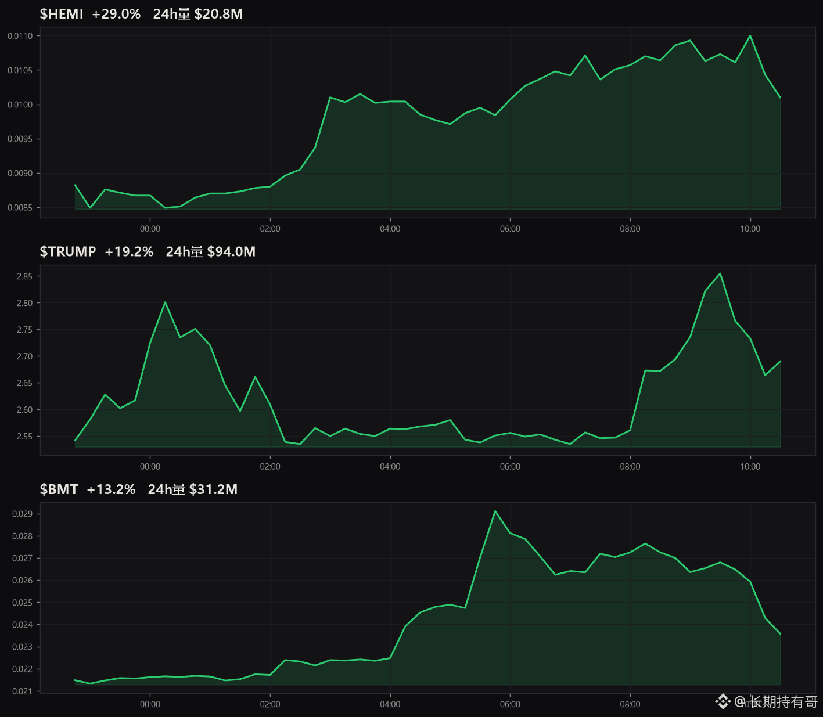The image size is (823, 717).
Task: Click 00:00 on the $TRUMP time axis
Action: click(150, 467)
